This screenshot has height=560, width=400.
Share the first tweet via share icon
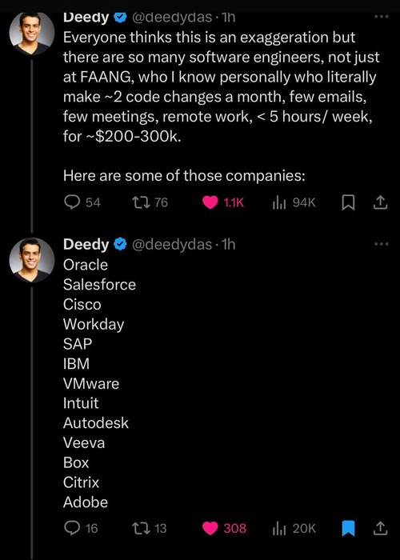[380, 202]
